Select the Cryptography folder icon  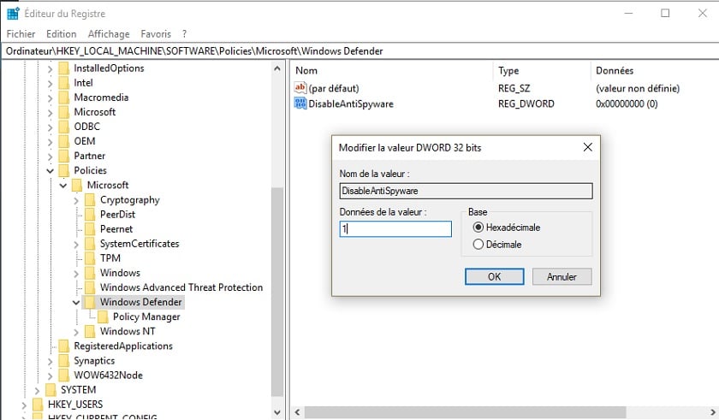click(90, 200)
